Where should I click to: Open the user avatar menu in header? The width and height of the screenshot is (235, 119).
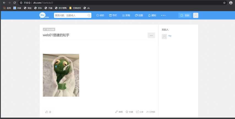click(196, 15)
